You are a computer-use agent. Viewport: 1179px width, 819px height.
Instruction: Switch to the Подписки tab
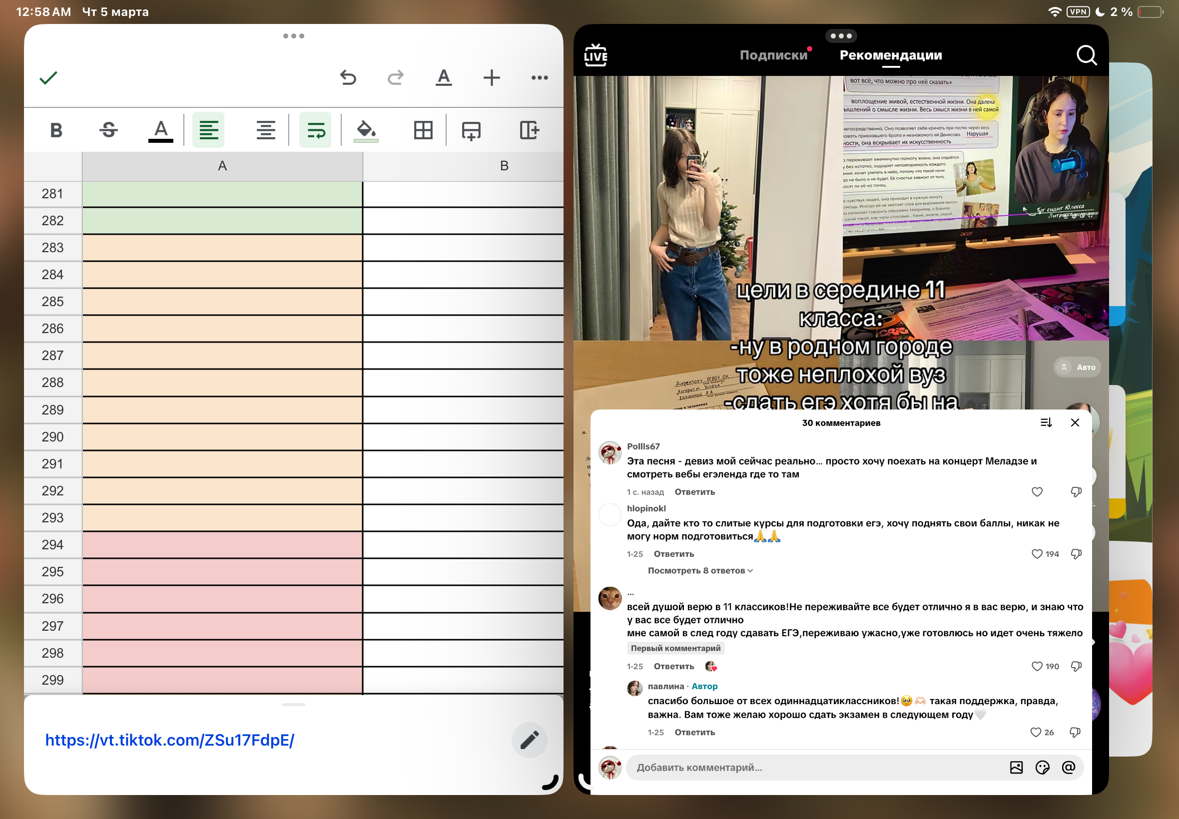point(773,55)
